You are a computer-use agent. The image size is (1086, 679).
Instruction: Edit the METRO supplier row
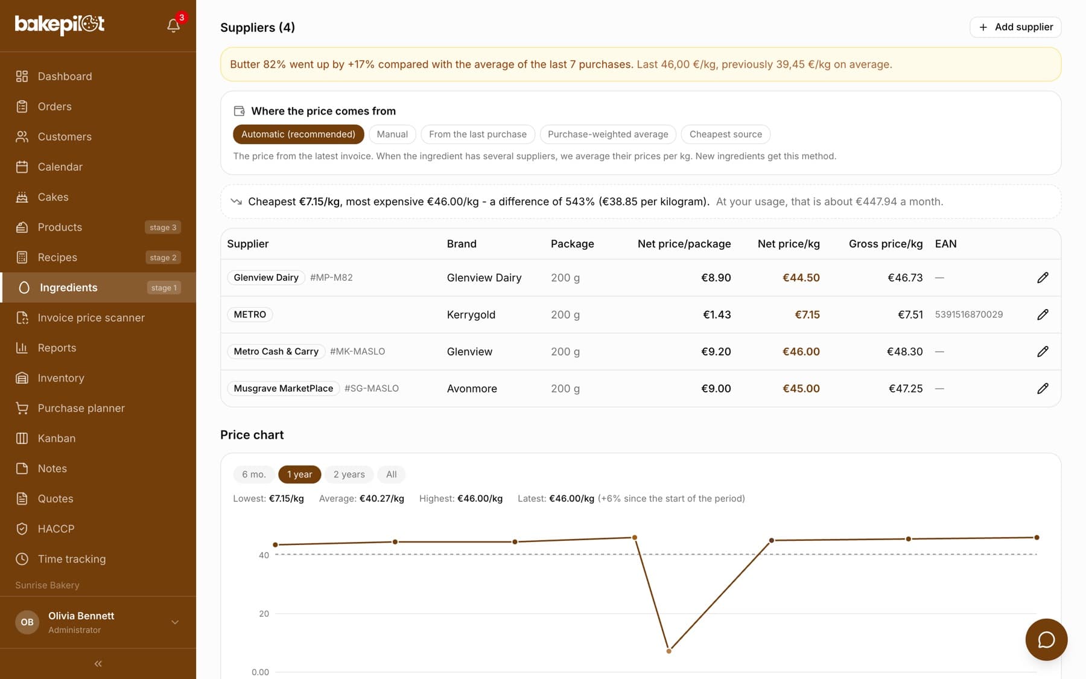coord(1043,314)
